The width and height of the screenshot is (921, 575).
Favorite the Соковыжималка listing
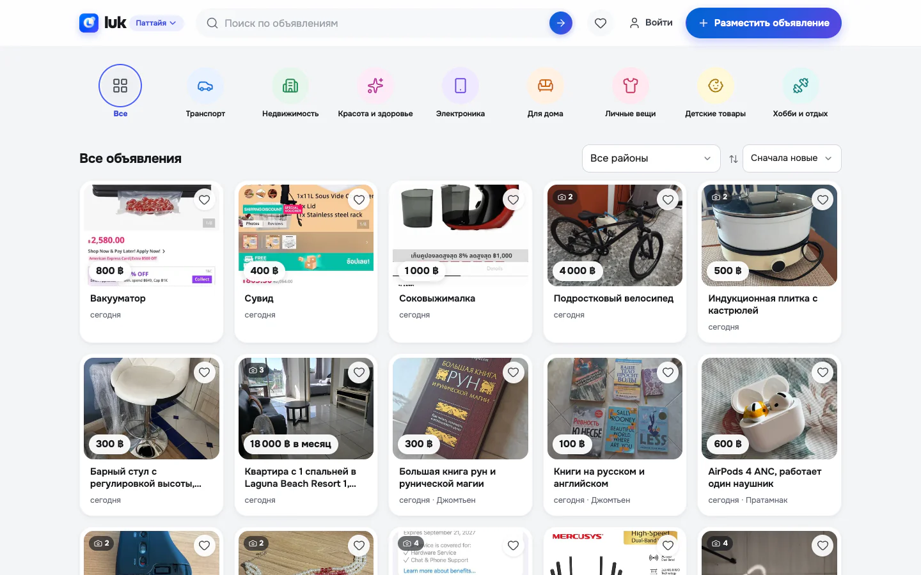pos(513,200)
